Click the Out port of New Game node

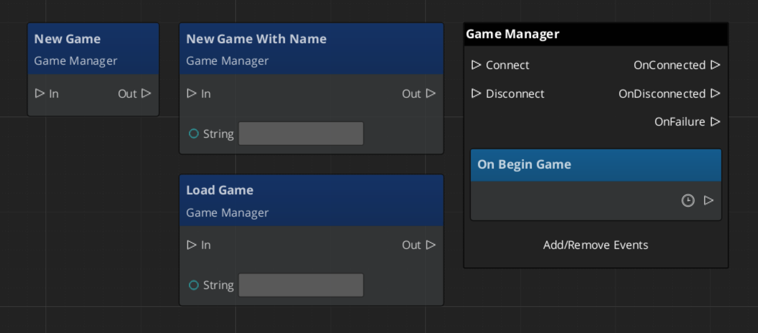[146, 94]
